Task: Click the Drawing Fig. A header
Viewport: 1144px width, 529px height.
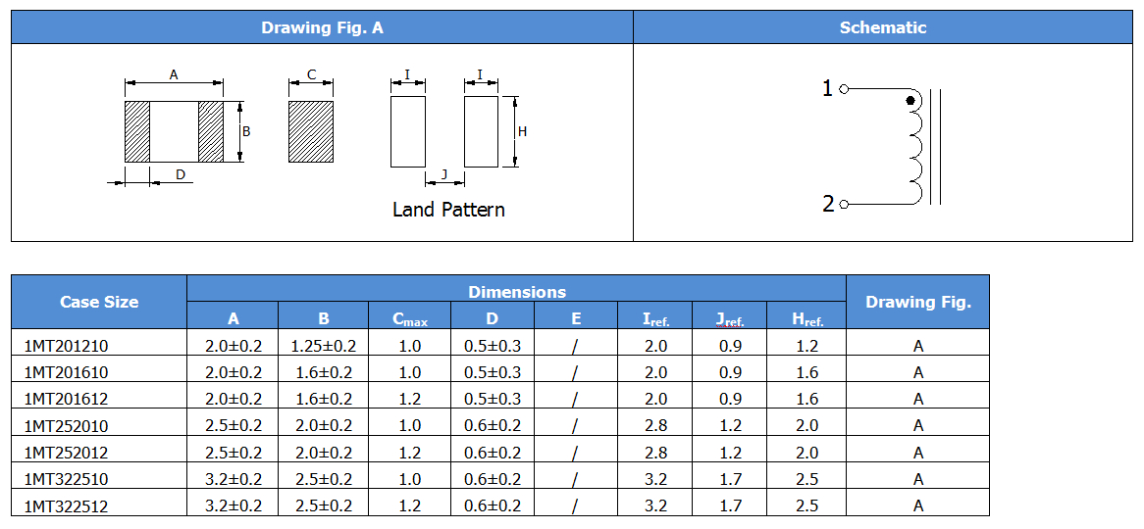Action: coord(322,27)
